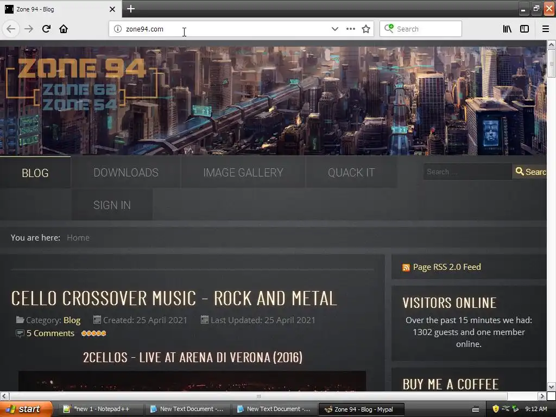Click the horizontal scrollbar thumb
Image resolution: width=556 pixels, height=417 pixels.
coord(258,396)
